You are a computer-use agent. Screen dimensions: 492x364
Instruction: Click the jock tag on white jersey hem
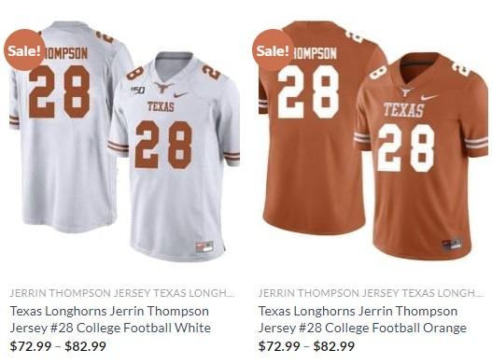click(x=204, y=246)
